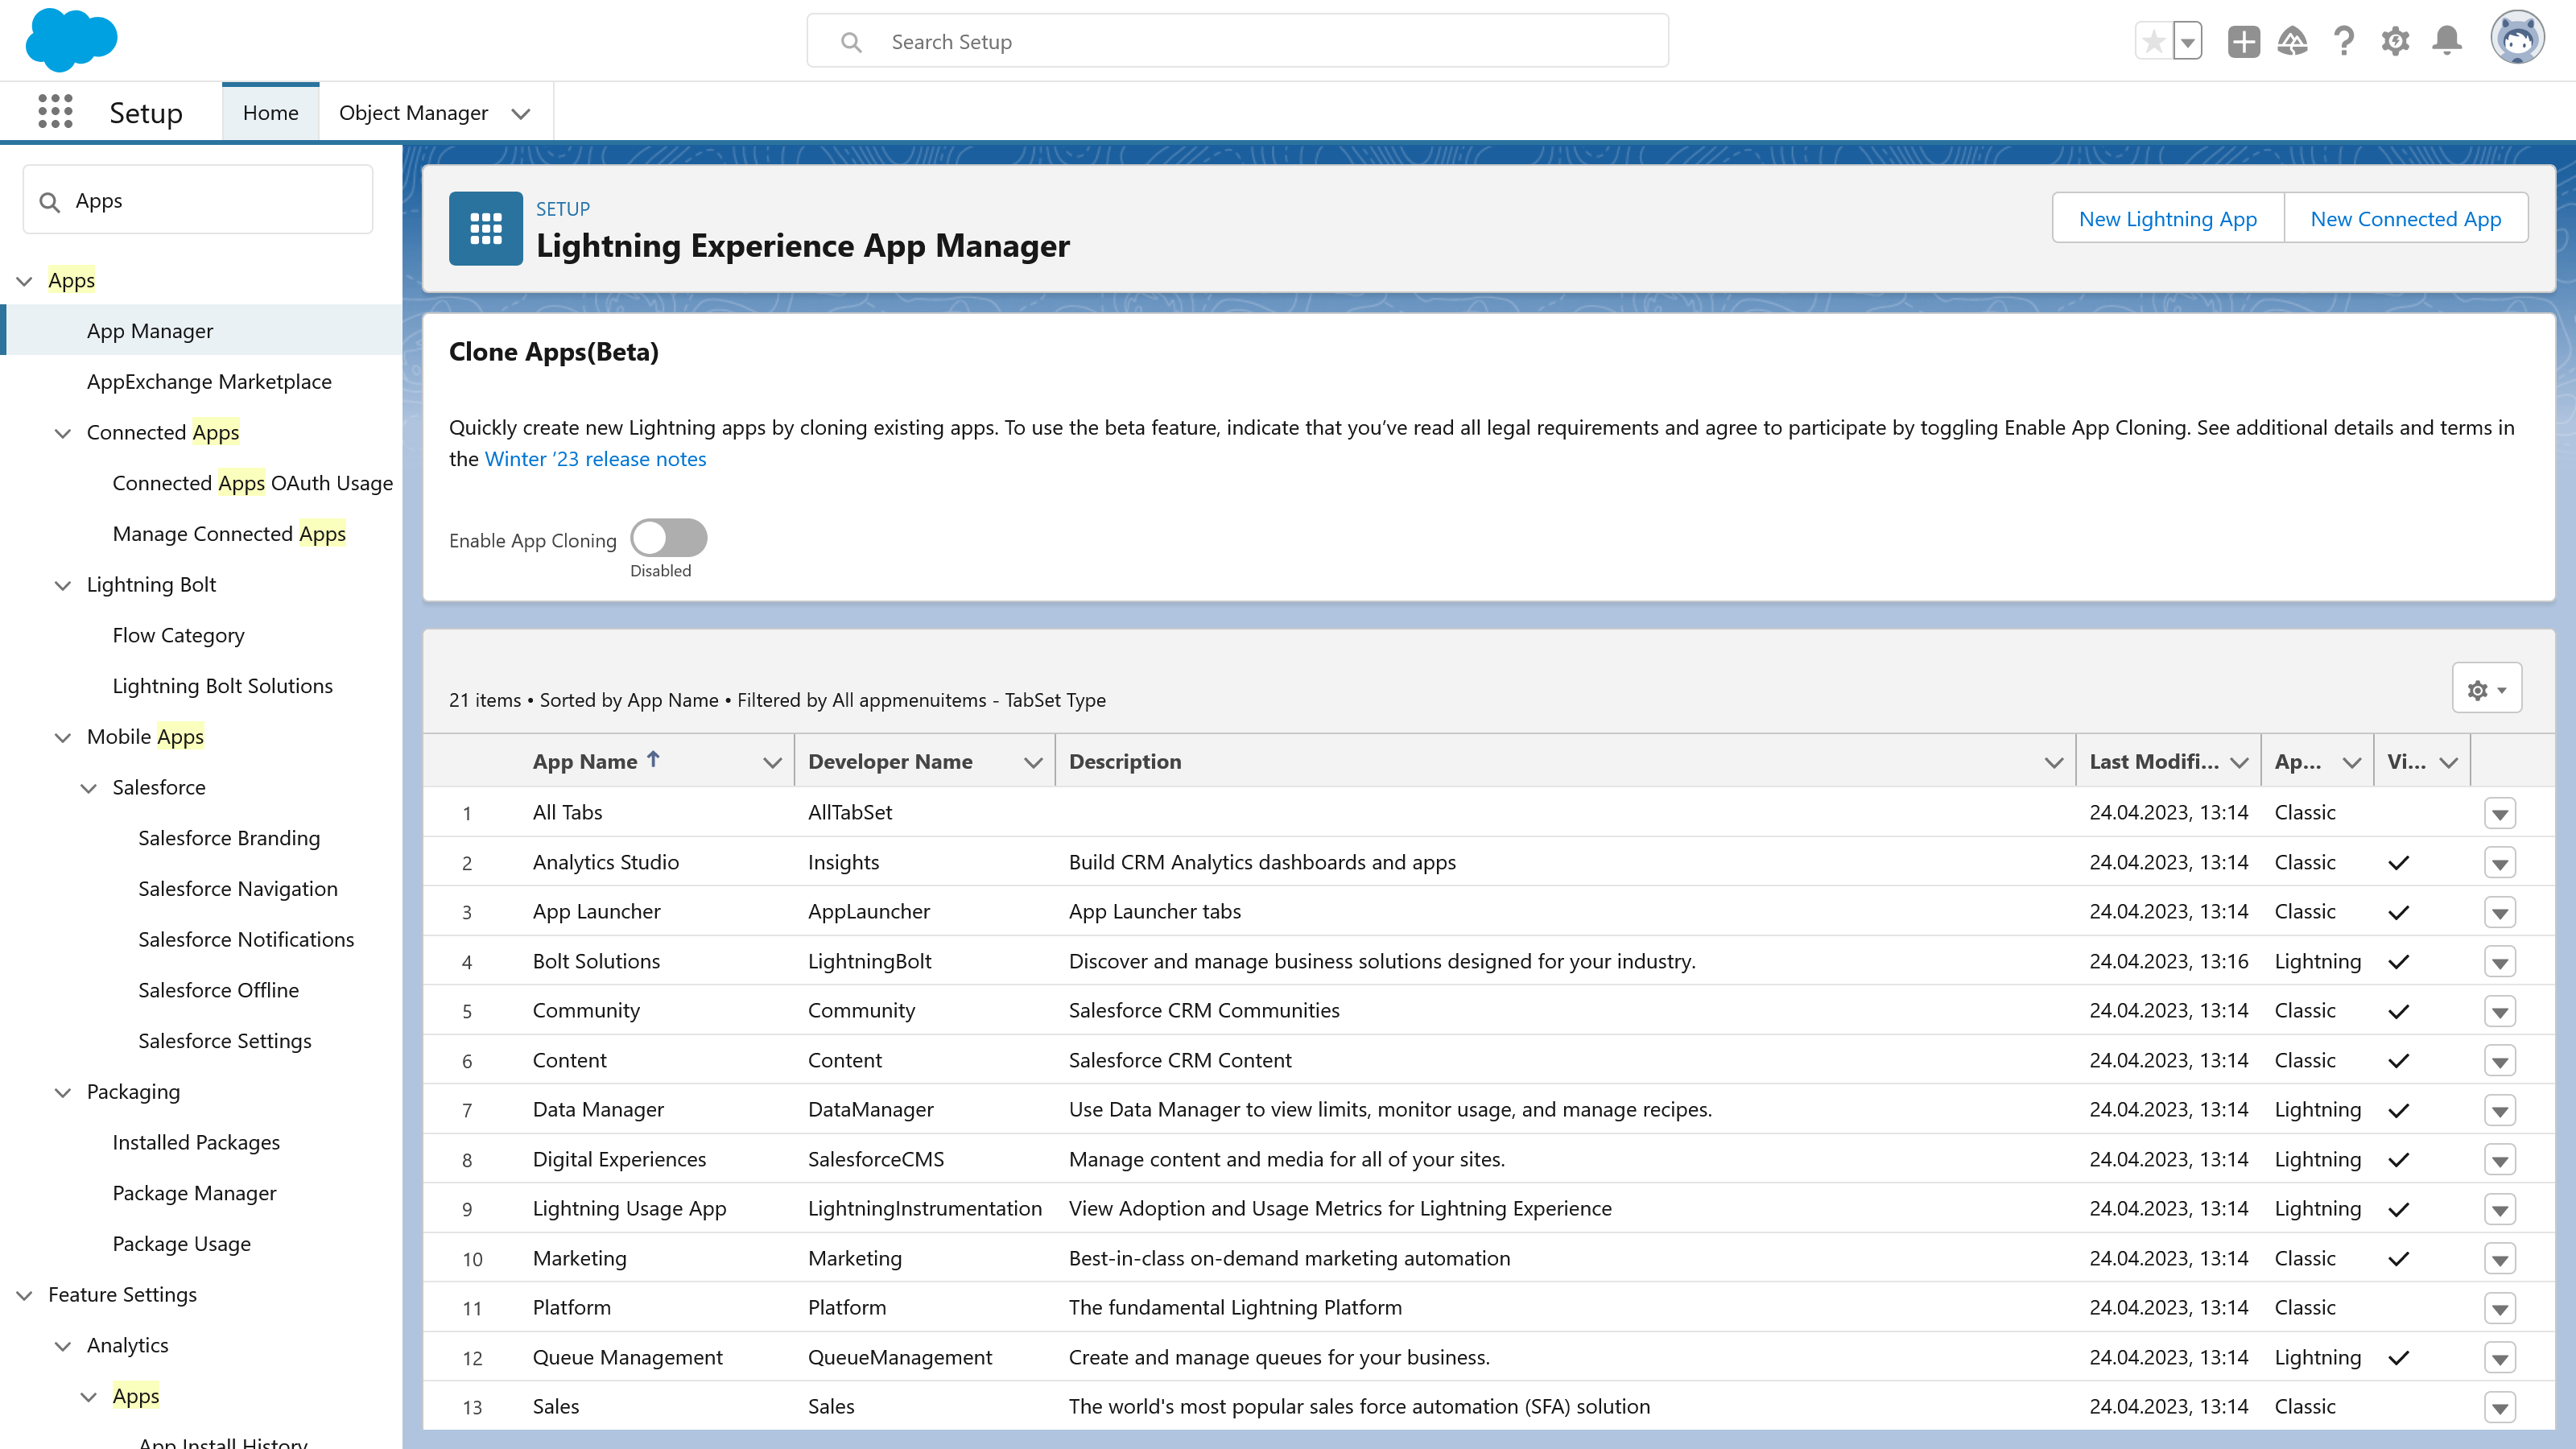
Task: Toggle the Enable App Cloning switch
Action: point(669,538)
